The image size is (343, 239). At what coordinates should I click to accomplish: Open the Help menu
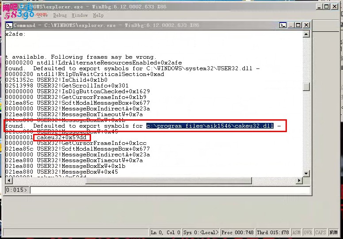[x=98, y=15]
